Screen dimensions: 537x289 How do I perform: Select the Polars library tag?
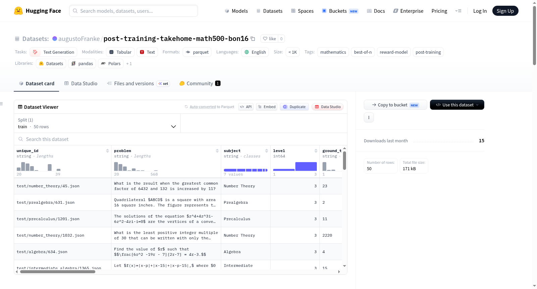111,63
